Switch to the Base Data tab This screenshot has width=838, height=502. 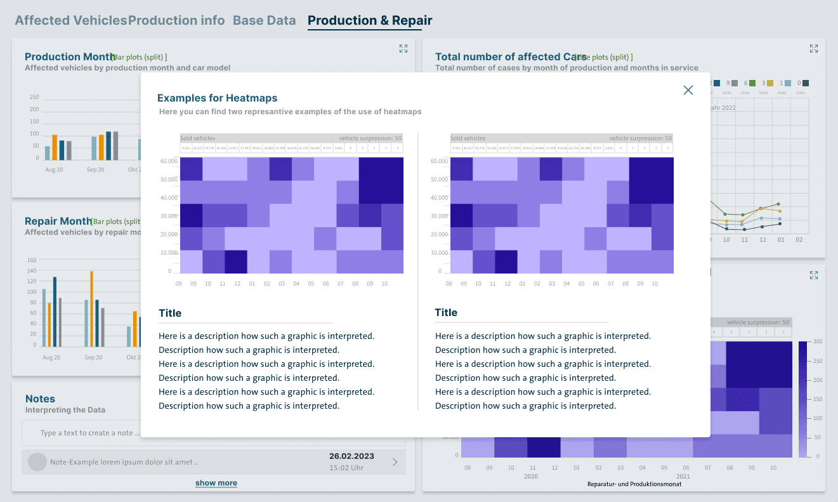265,20
